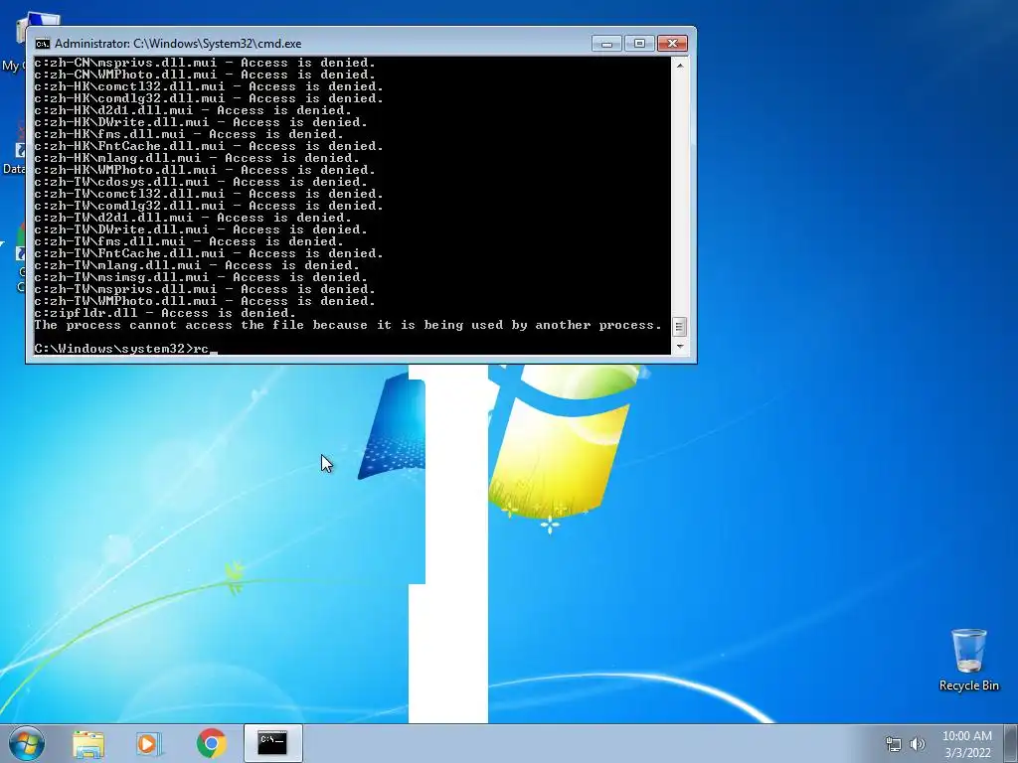Click the date 3/3/2022 in the tray
The image size is (1018, 763).
click(967, 753)
